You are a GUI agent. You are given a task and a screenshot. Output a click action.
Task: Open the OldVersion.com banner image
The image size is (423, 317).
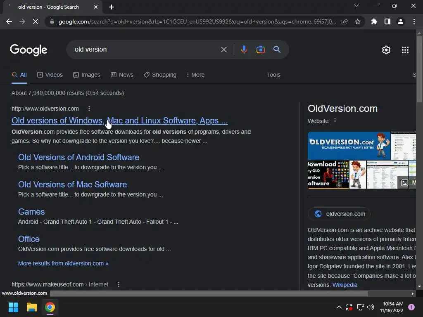(x=349, y=146)
